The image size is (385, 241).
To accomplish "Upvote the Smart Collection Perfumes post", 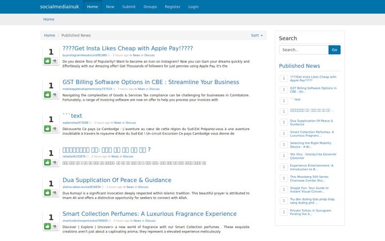I will coord(48,226).
